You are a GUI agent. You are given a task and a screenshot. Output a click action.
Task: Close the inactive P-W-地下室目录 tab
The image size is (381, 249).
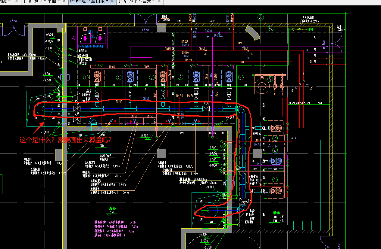coord(160,2)
